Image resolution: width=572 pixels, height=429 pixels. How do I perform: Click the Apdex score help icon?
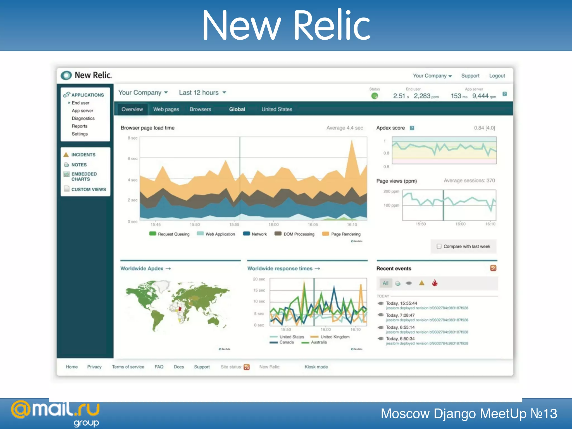pyautogui.click(x=412, y=128)
